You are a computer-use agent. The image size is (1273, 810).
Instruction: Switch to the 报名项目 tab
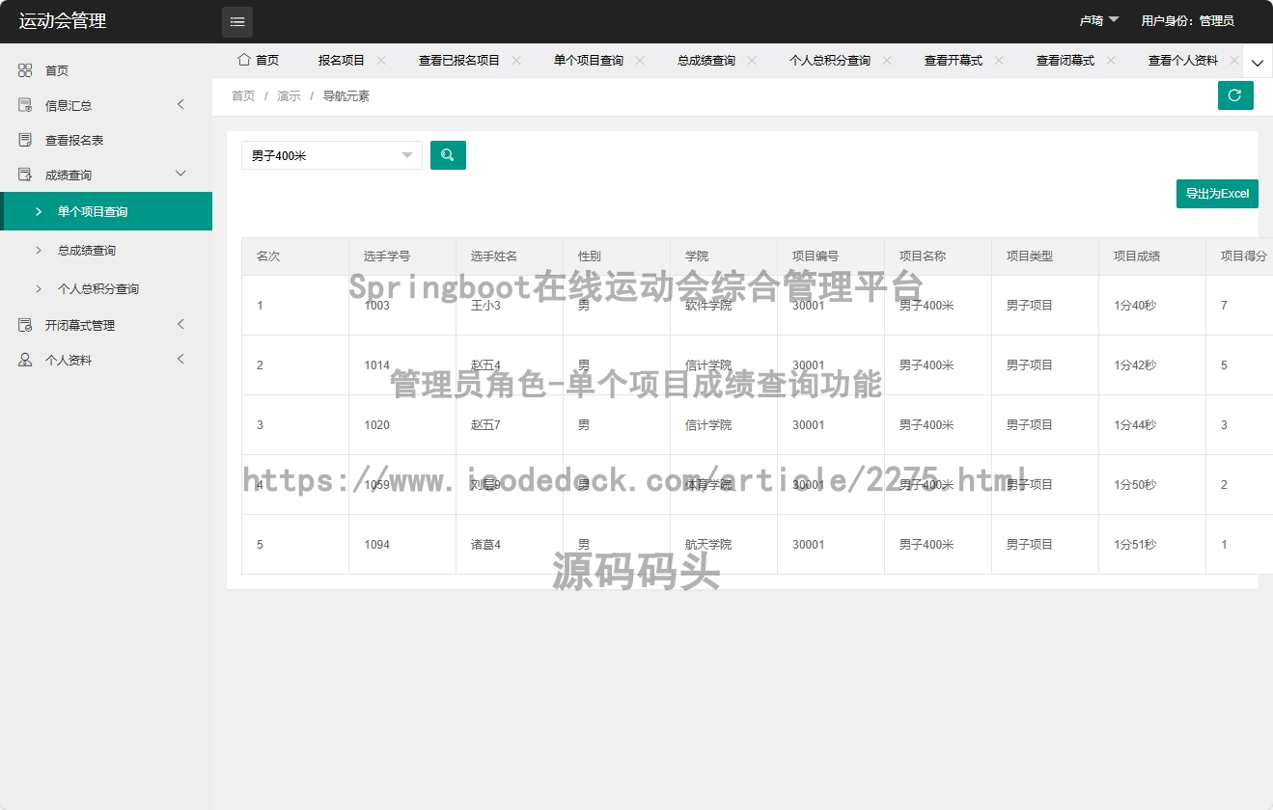pyautogui.click(x=342, y=60)
